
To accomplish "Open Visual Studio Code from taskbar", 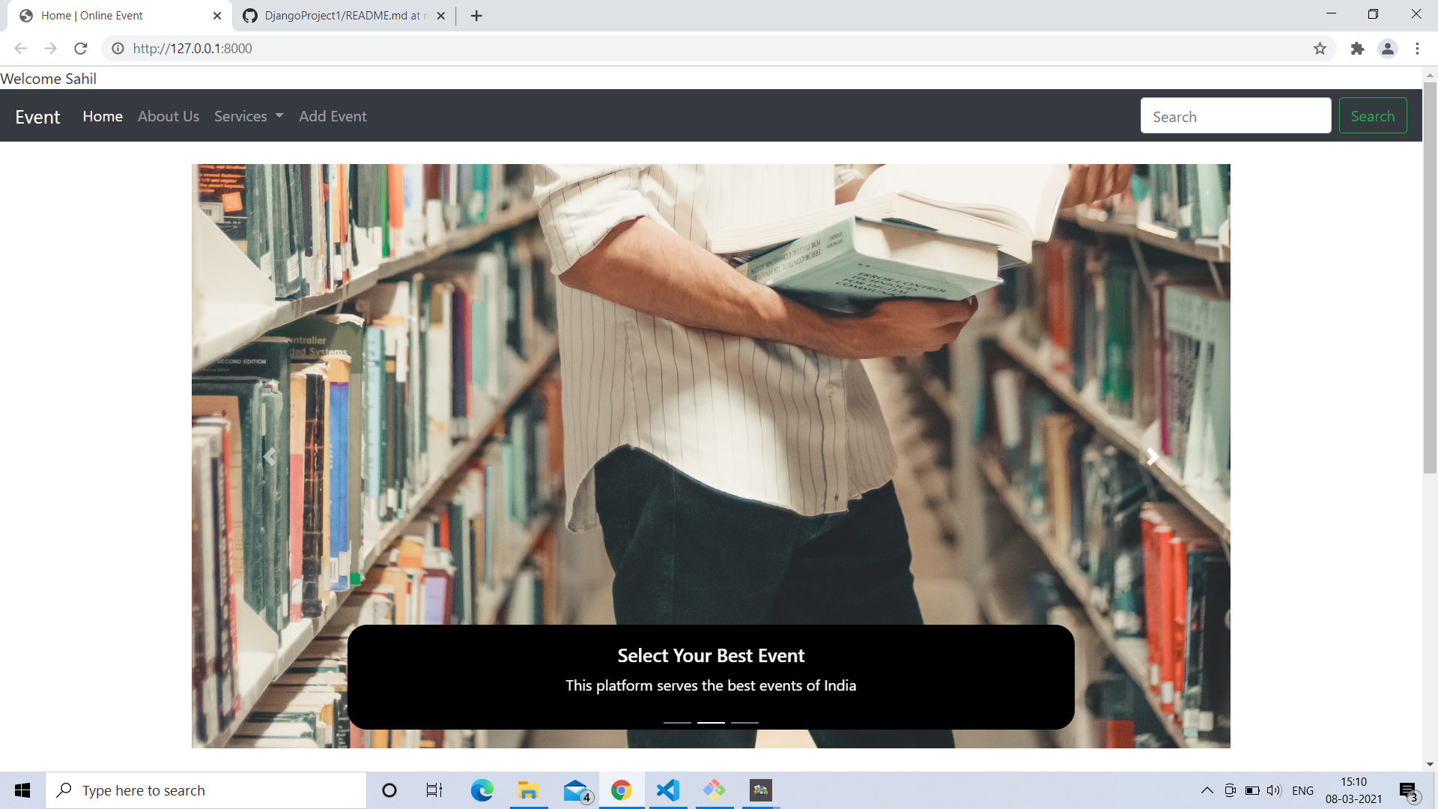I will click(x=667, y=790).
